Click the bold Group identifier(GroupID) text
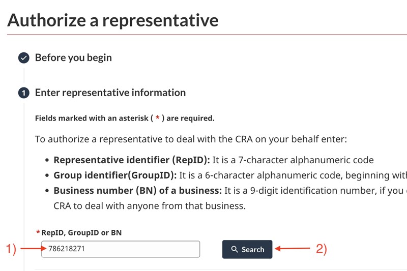The image size is (407, 271). 115,175
